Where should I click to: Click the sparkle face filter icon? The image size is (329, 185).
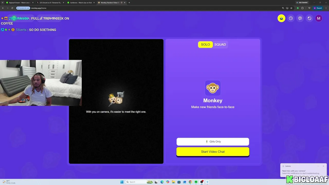click(309, 18)
